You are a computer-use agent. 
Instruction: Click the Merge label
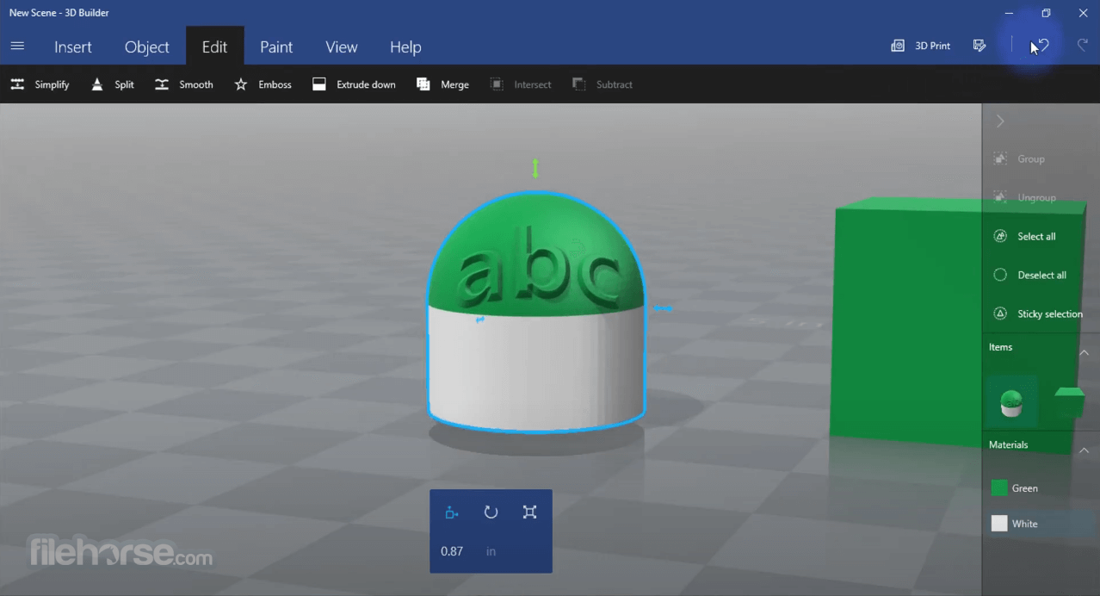pos(454,84)
